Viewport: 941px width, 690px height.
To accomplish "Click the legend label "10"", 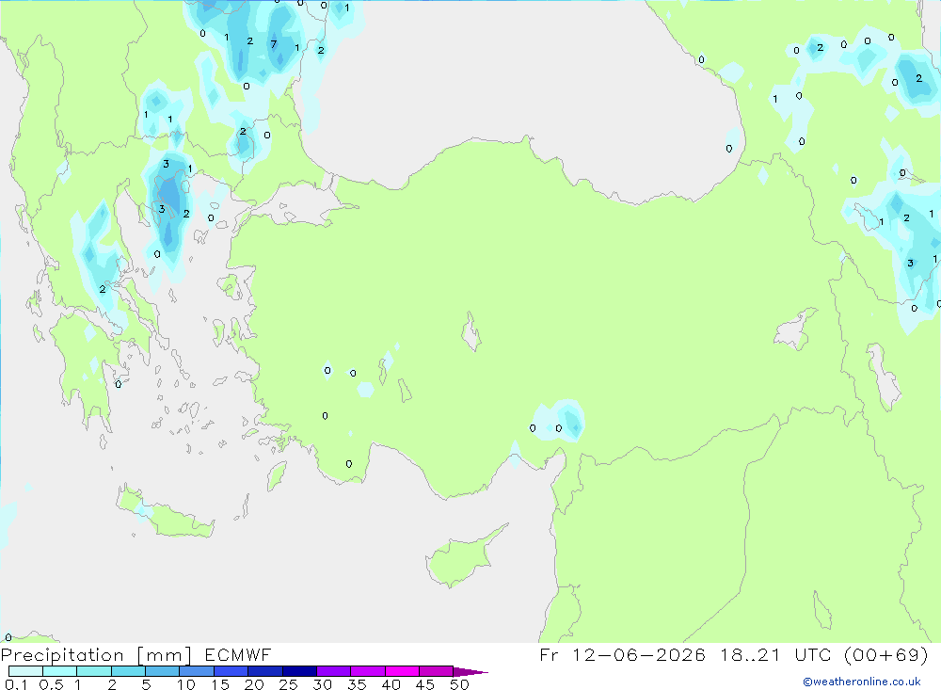I will [x=186, y=684].
